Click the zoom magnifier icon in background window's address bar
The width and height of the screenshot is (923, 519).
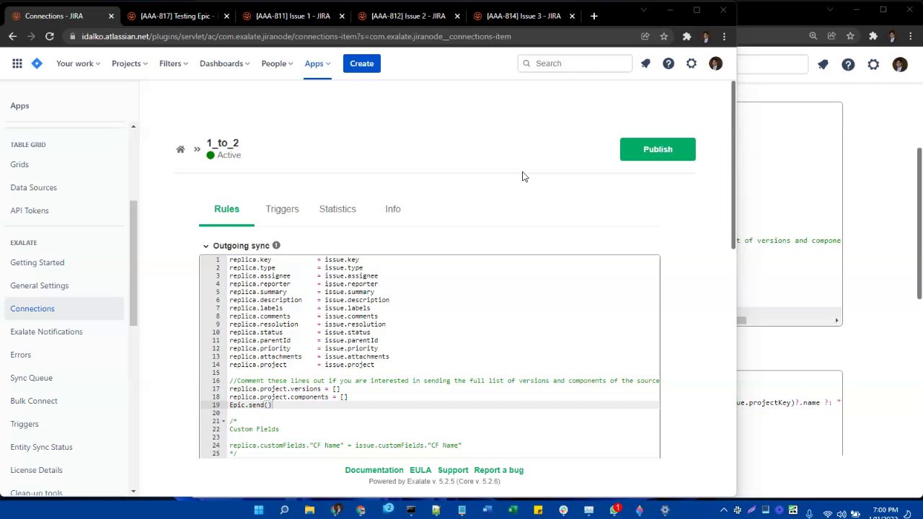coord(813,36)
